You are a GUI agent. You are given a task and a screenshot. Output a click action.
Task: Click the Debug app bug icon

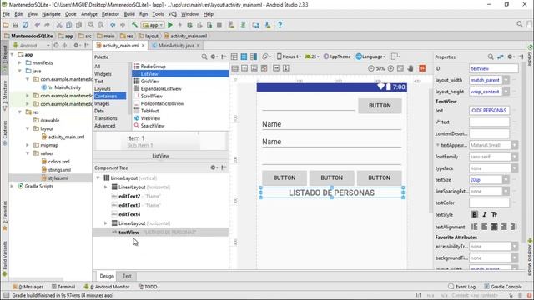click(x=189, y=25)
